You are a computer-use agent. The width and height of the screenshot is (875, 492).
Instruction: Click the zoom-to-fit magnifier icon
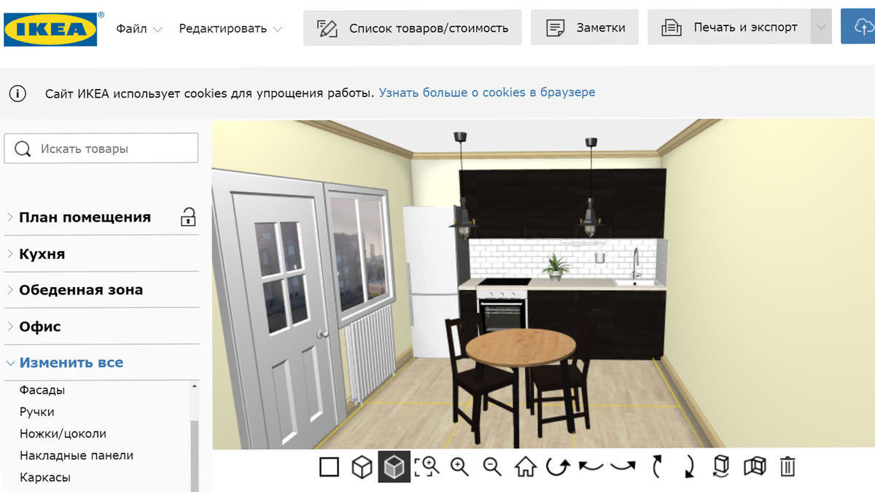[x=427, y=466]
